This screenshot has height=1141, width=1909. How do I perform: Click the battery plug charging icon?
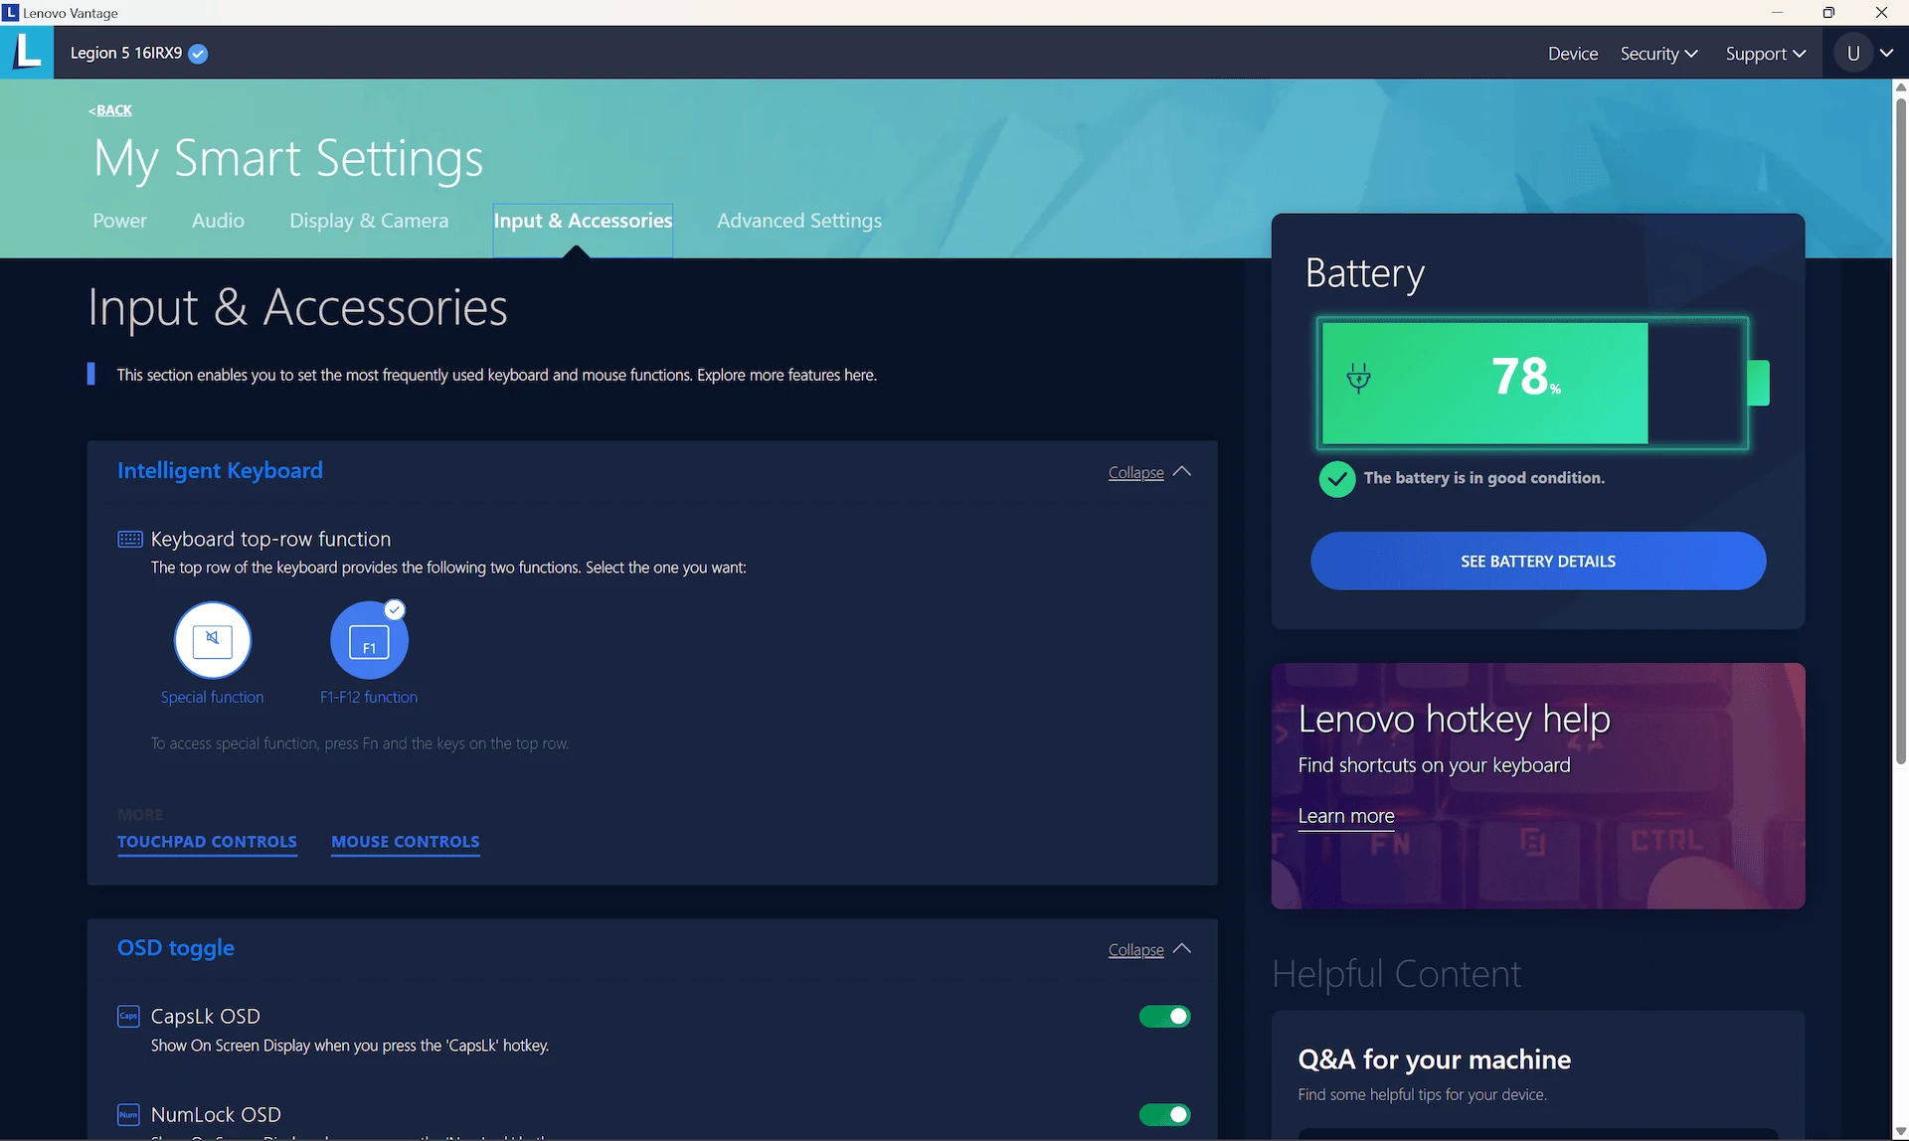pos(1358,378)
